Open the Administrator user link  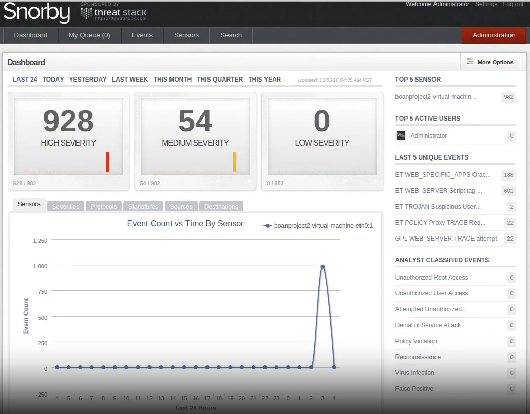click(x=429, y=136)
